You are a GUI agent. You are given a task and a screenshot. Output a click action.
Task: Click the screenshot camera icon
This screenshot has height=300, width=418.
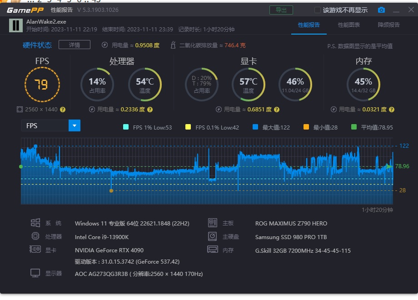[381, 10]
